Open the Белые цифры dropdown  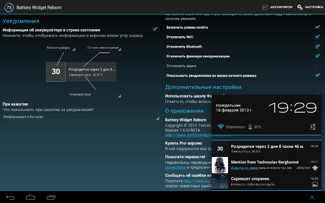coord(61,48)
